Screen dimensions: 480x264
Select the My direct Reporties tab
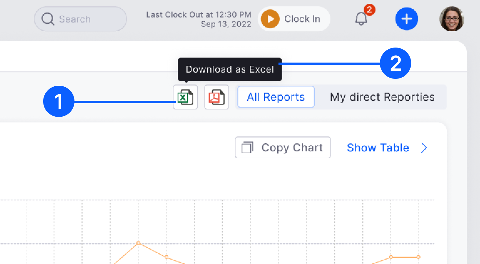[382, 97]
